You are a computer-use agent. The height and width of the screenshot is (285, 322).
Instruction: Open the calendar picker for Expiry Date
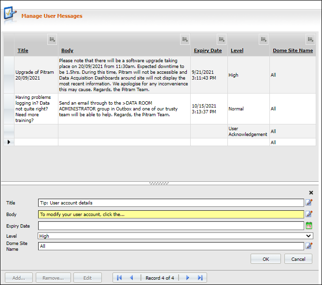click(309, 226)
